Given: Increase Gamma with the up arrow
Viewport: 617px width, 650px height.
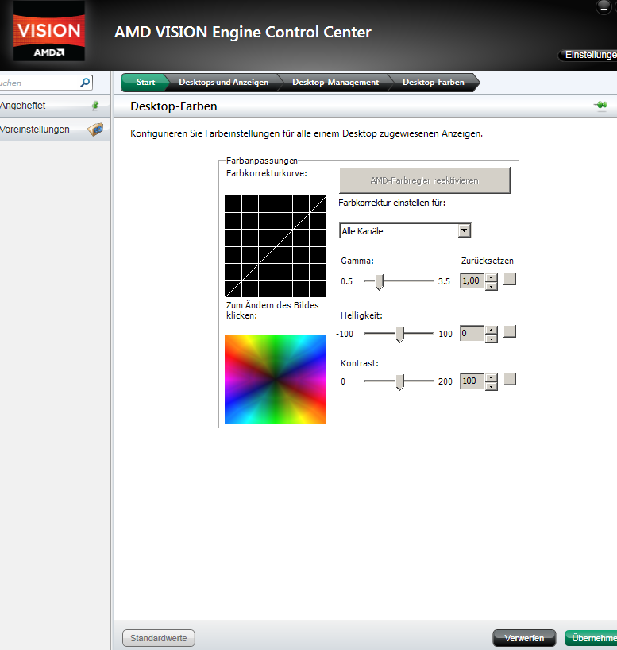Looking at the screenshot, I should 491,278.
